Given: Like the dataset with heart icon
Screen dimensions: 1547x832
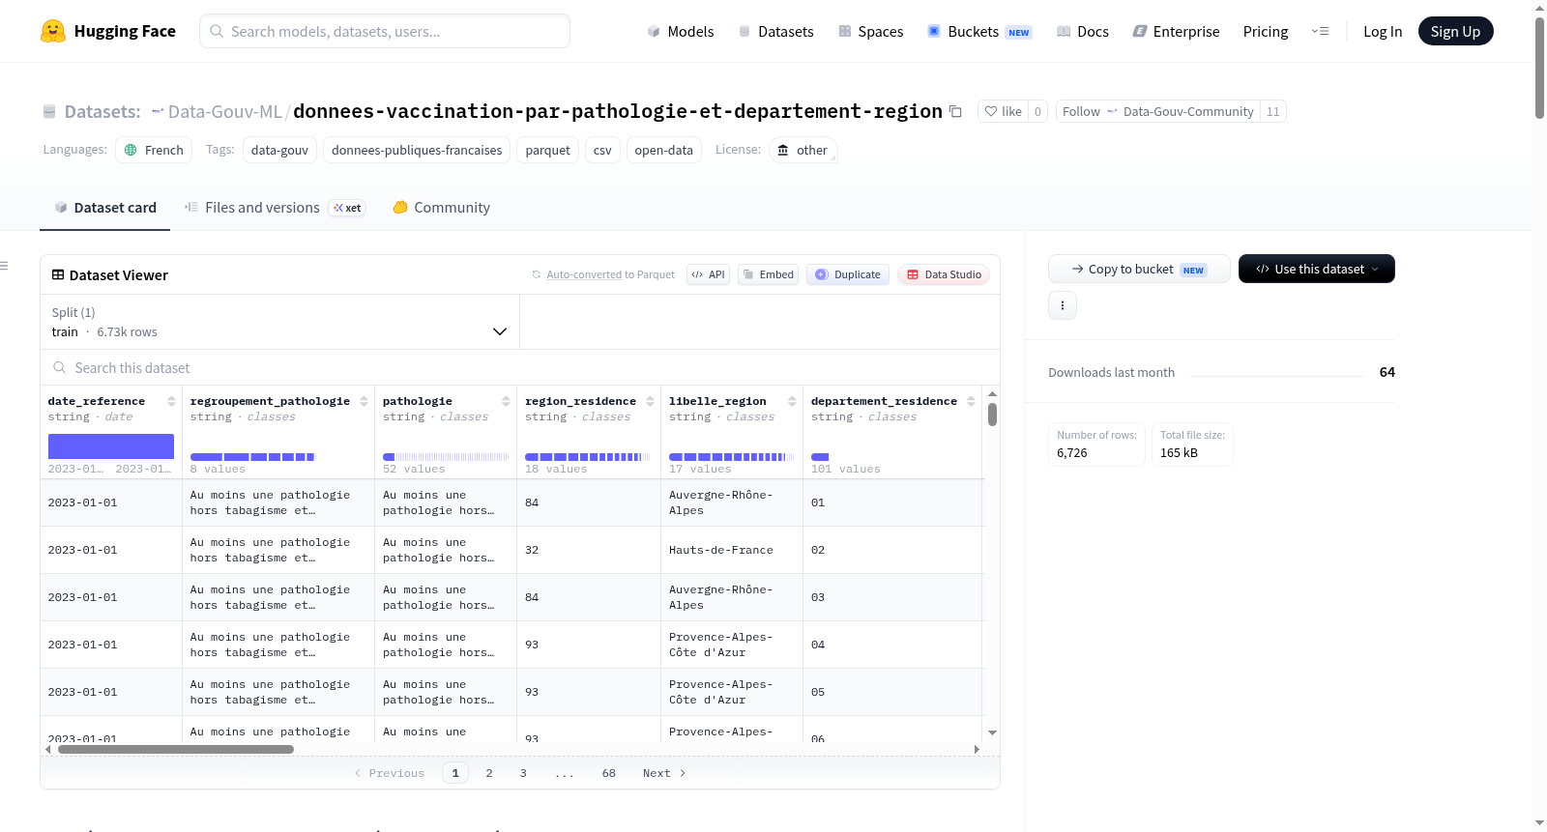Looking at the screenshot, I should pyautogui.click(x=1003, y=111).
